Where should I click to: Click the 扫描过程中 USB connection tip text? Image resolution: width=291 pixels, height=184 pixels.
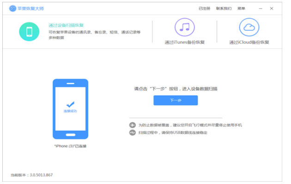[173, 133]
